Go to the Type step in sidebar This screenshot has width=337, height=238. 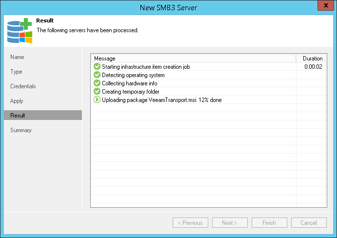point(17,72)
